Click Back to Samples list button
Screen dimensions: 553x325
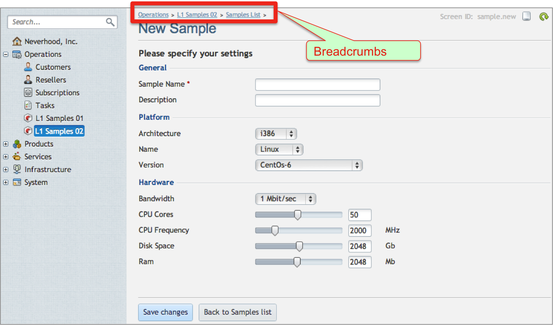tap(237, 312)
